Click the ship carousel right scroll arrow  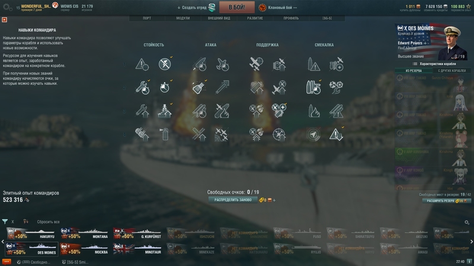[x=471, y=242]
